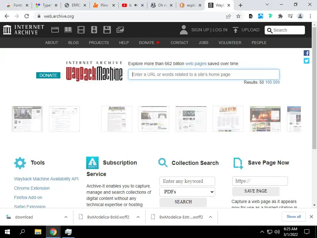Screen dimensions: 317x238
Task: Open the PDFs collection dropdown
Action: pos(187,192)
